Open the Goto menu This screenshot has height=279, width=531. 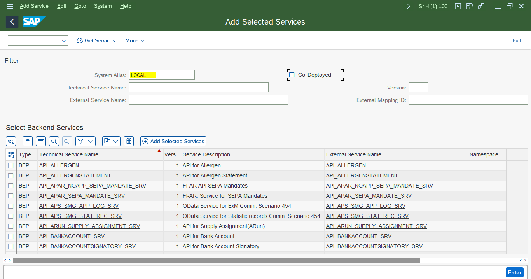pyautogui.click(x=80, y=6)
